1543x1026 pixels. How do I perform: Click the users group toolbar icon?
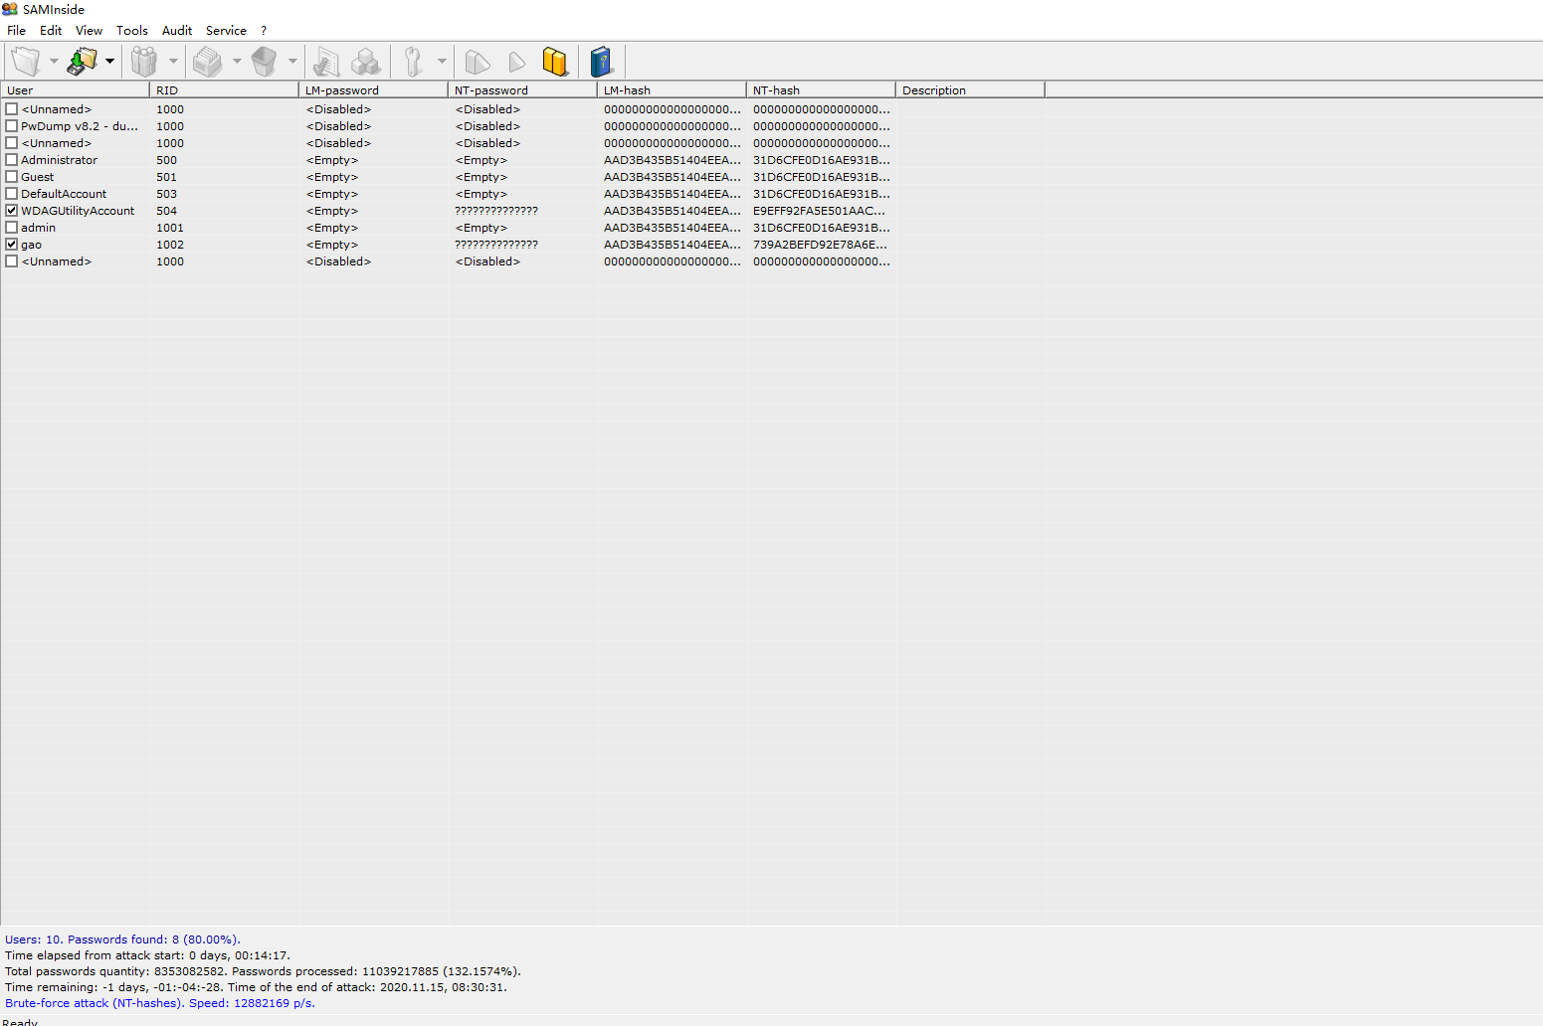click(144, 62)
